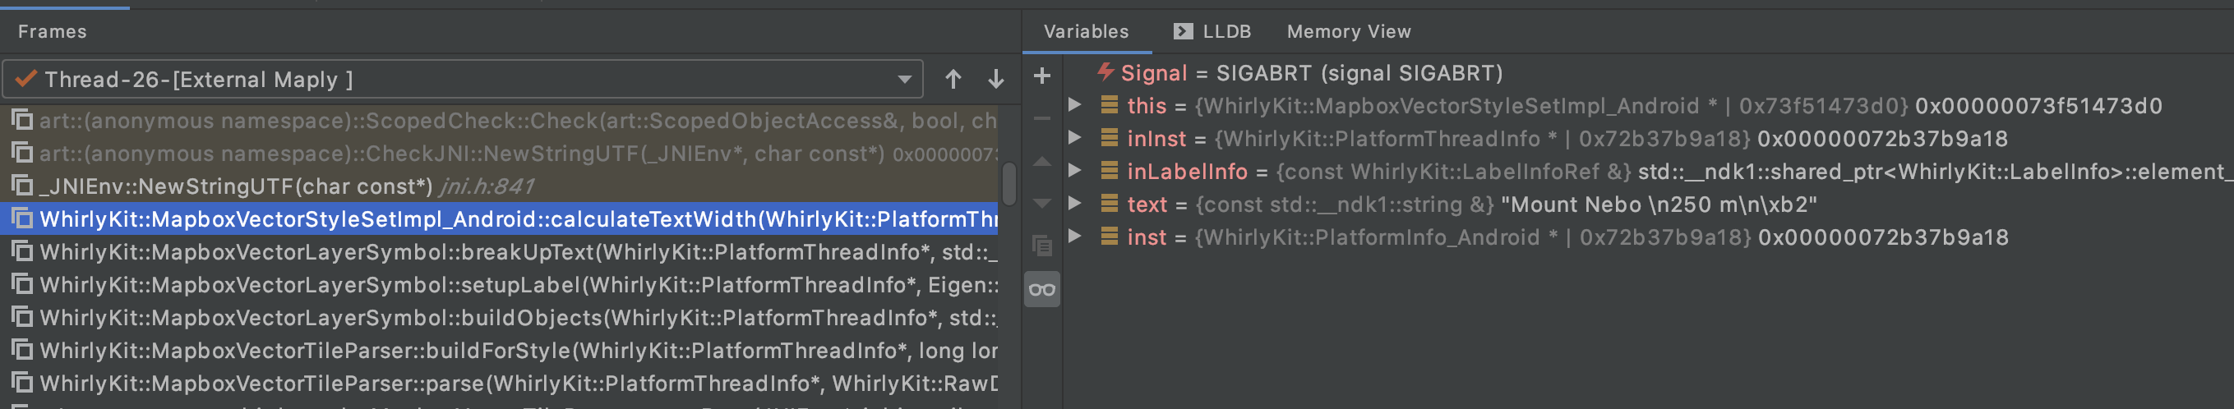Image resolution: width=2234 pixels, height=409 pixels.
Task: Click the 0x00000073f51473d0 pointer value
Action: coord(2038,106)
